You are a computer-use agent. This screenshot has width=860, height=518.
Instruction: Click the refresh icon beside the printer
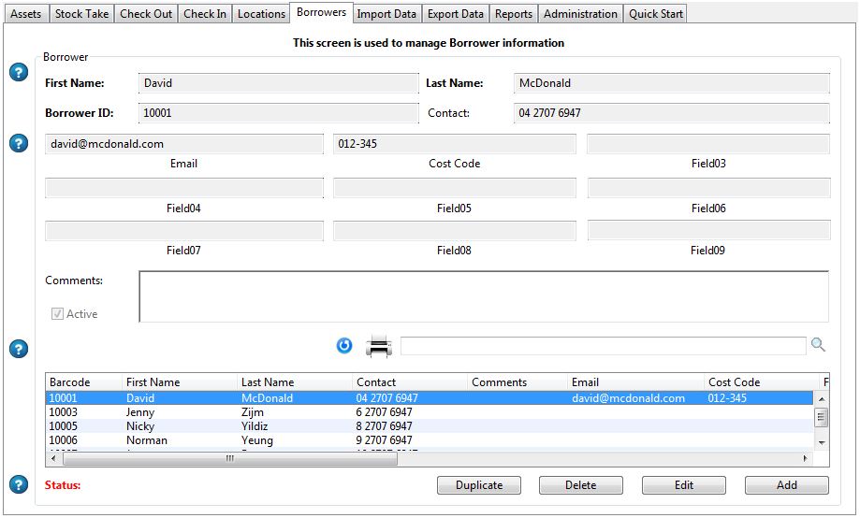point(344,347)
